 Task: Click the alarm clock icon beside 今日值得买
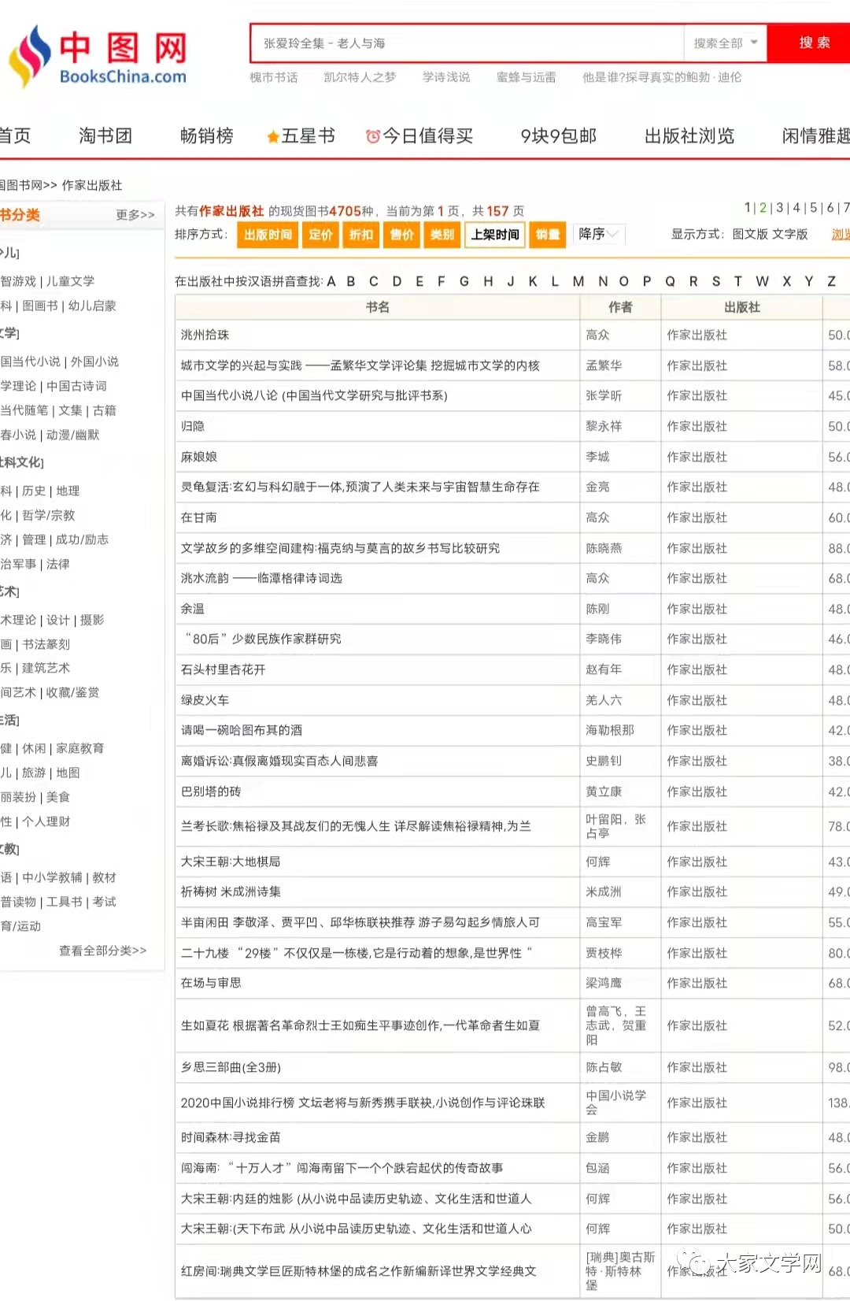tap(373, 137)
